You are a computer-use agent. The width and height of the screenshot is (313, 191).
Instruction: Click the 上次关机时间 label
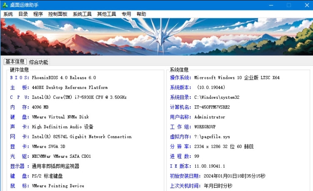click(185, 186)
